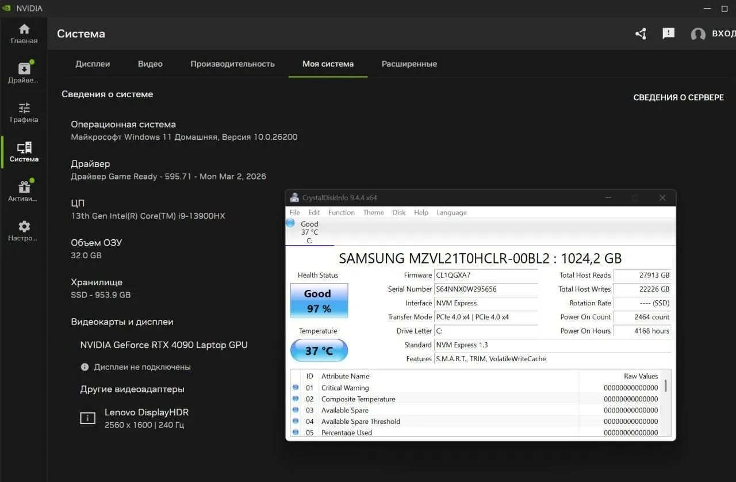Click the Firmware field CL1QGXA7
This screenshot has height=482, width=736.
coord(486,276)
